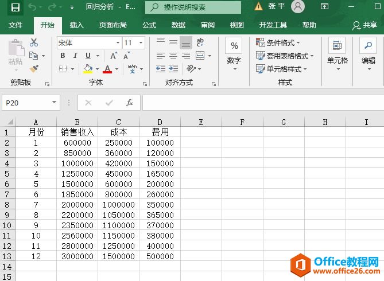384x281 pixels.
Task: Open the 单元格样式 dropdown
Action: pyautogui.click(x=281, y=69)
